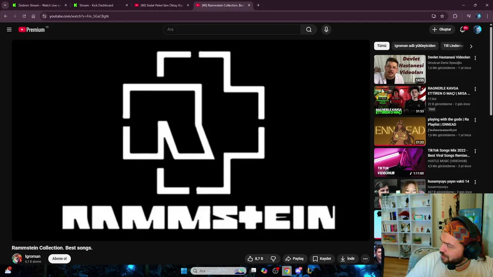Go to the YouTube Premium home logo
This screenshot has width=493, height=277.
(32, 30)
